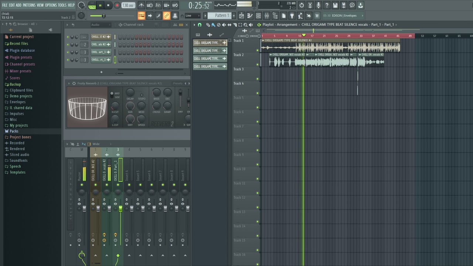Open the mixer options menu arrow
Viewport: 473px width, 266px height.
click(67, 144)
